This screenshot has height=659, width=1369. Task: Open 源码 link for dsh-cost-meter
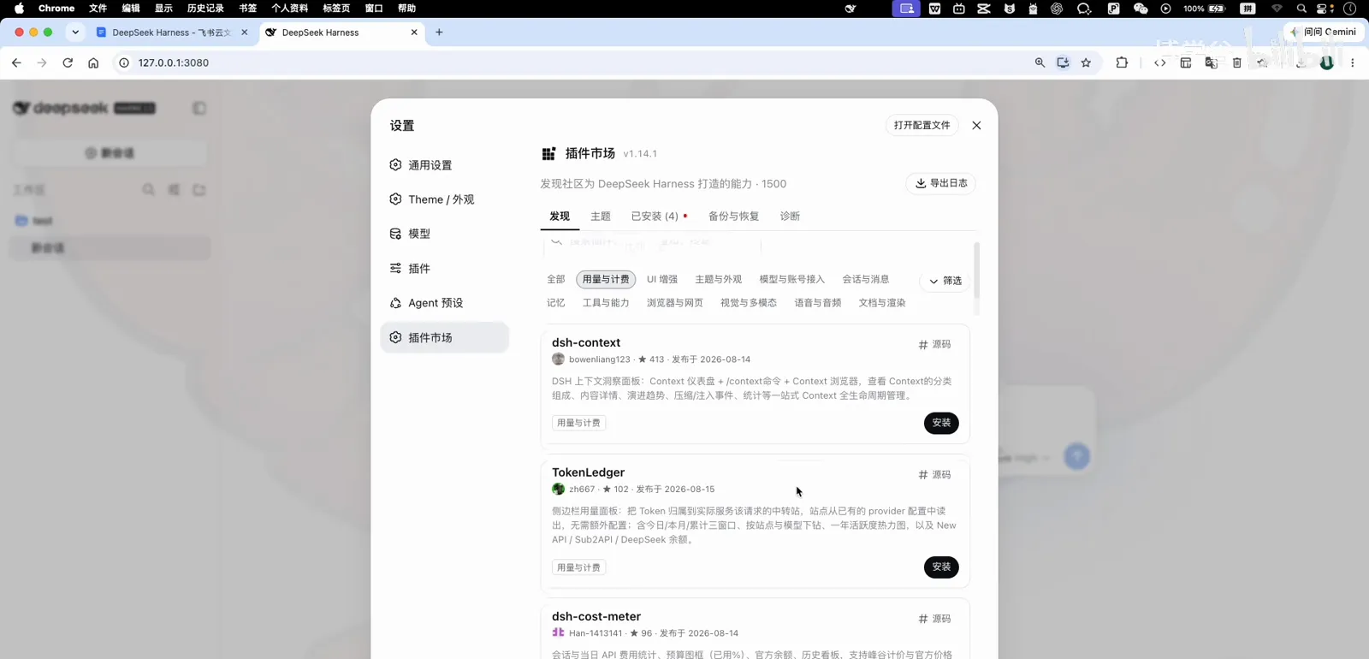[x=934, y=619]
